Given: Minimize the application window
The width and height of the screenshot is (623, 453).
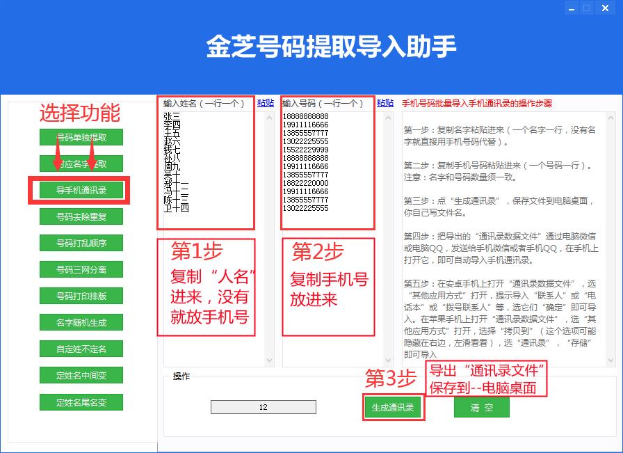Looking at the screenshot, I should tap(573, 8).
